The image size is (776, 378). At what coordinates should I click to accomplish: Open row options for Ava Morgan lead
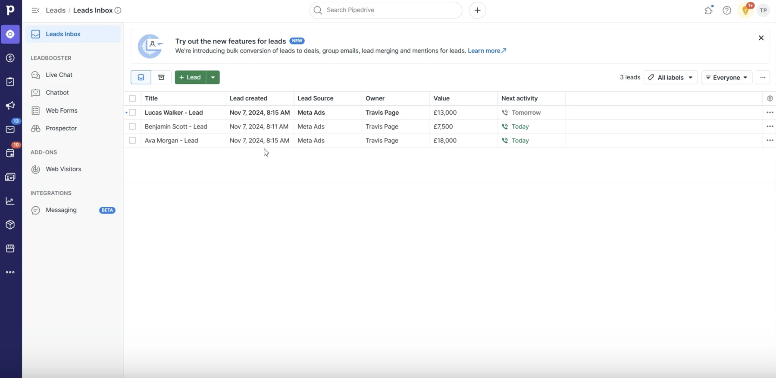(770, 141)
